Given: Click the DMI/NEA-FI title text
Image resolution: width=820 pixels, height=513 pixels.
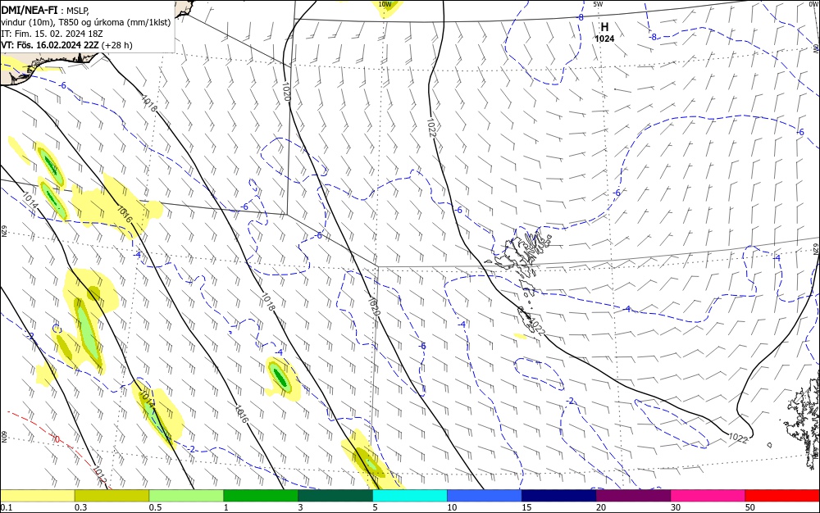Looking at the screenshot, I should click(x=30, y=10).
